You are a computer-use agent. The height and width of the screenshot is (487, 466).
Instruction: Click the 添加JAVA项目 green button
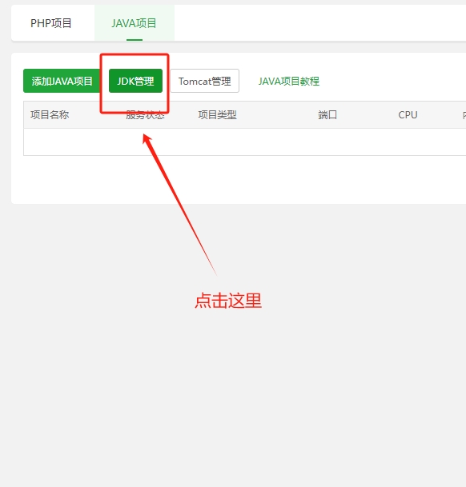point(62,81)
